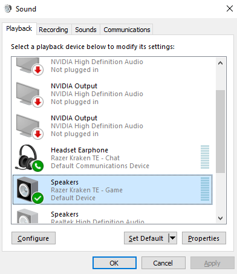Screen dimensions: 237x274
Task: Click the scroll down arrow in device list
Action: [x=220, y=218]
